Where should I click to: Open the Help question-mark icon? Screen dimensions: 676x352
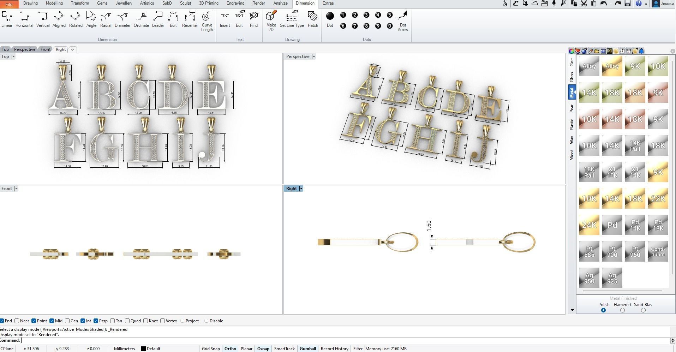pos(639,4)
